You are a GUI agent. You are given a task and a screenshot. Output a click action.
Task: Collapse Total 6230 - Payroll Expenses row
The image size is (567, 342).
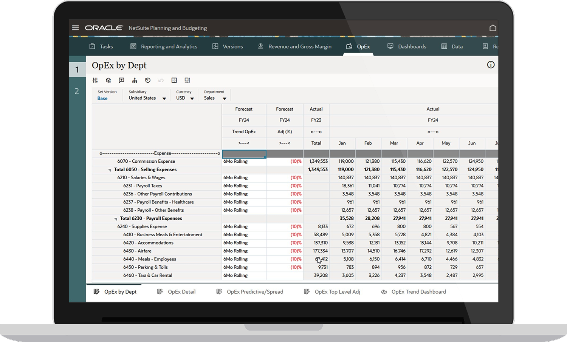pyautogui.click(x=116, y=219)
